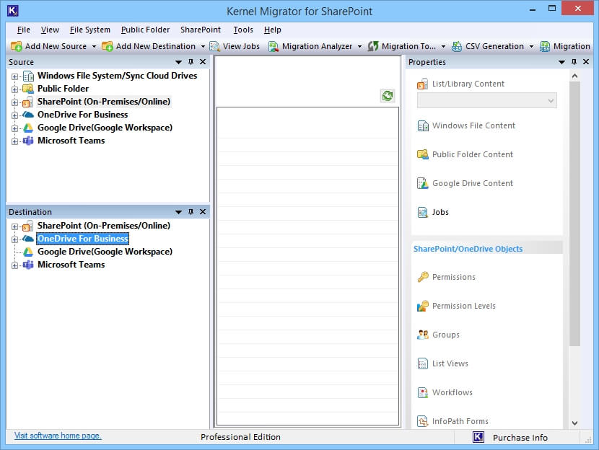Screen dimensions: 599x450
Task: Open the Public Folder menu
Action: [145, 30]
